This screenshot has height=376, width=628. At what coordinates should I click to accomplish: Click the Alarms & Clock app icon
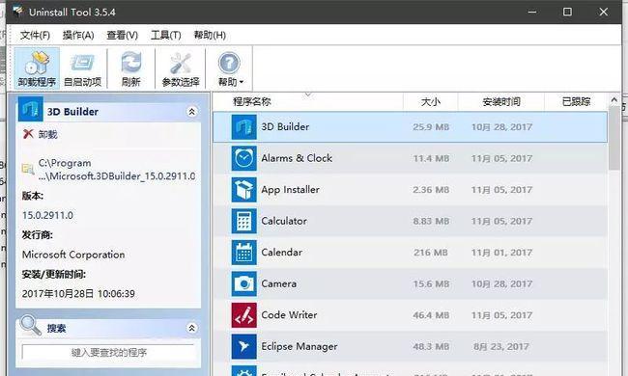tap(243, 158)
